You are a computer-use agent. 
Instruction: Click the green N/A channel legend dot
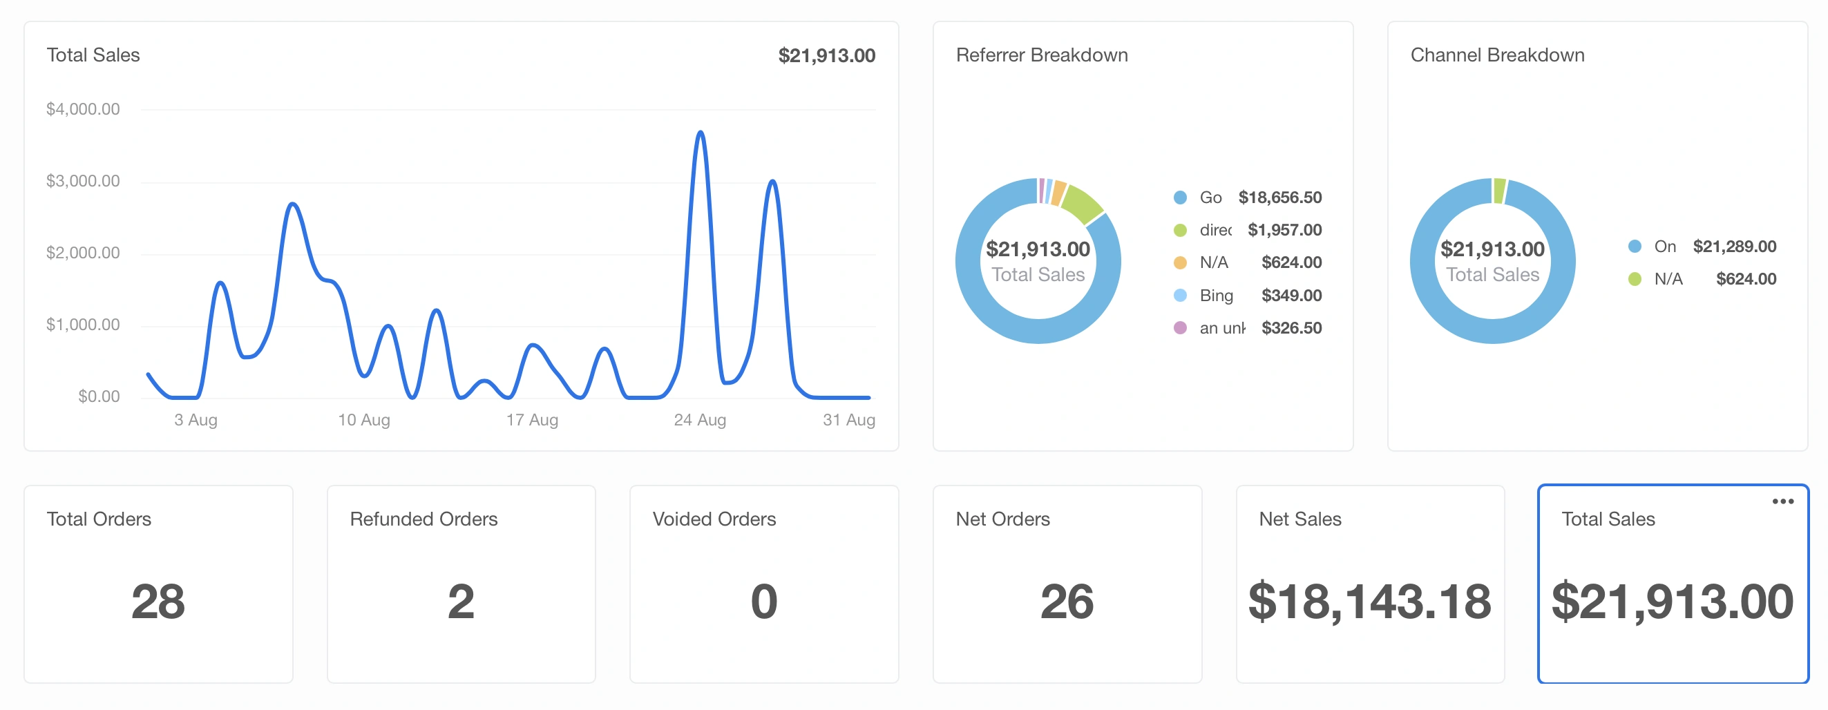(x=1635, y=279)
